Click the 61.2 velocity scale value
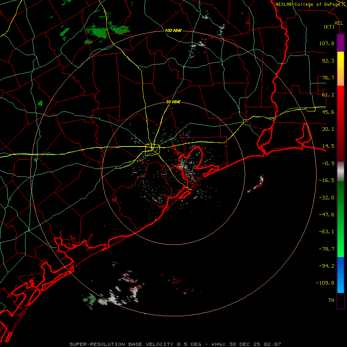Viewport: 347px width, 347px height. [328, 95]
